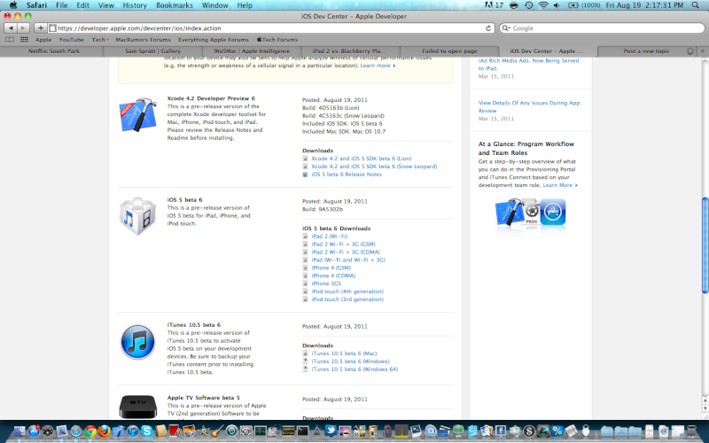Image resolution: width=709 pixels, height=443 pixels.
Task: Download iPod touch (4th generation) beta
Action: (x=347, y=291)
